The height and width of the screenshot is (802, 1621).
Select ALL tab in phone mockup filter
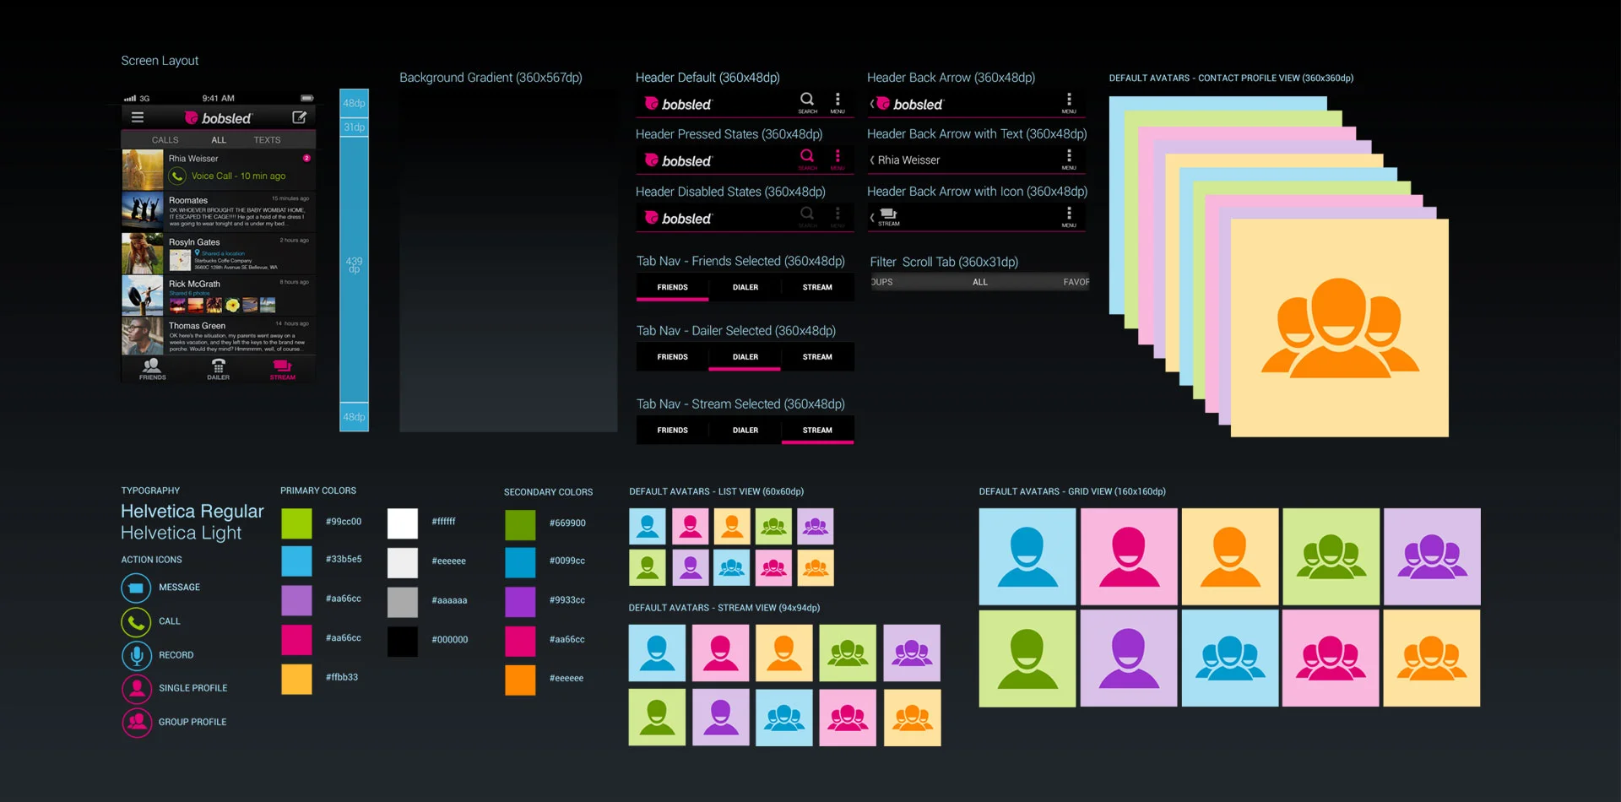[219, 140]
